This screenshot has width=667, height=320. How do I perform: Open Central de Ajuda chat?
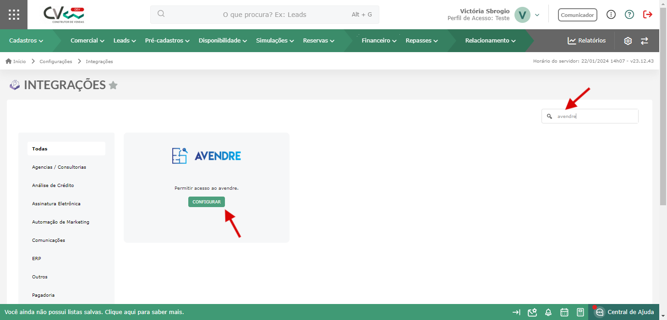coord(625,312)
